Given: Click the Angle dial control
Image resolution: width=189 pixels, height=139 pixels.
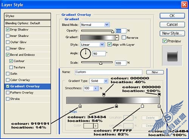Looking at the screenshot, I should pos(85,54).
